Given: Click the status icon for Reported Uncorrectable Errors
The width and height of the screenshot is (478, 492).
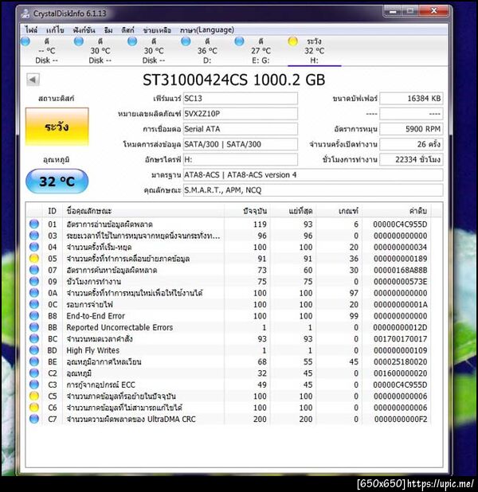Looking at the screenshot, I should click(34, 327).
